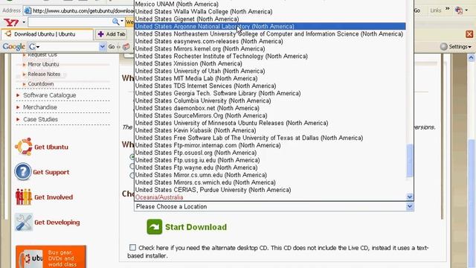Open the Case Studies sidebar link

tap(40, 119)
